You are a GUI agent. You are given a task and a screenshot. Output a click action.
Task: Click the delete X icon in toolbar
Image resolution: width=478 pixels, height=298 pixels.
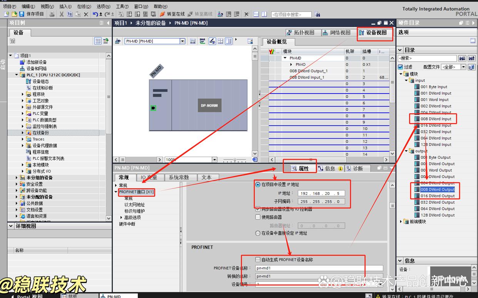tap(86, 14)
